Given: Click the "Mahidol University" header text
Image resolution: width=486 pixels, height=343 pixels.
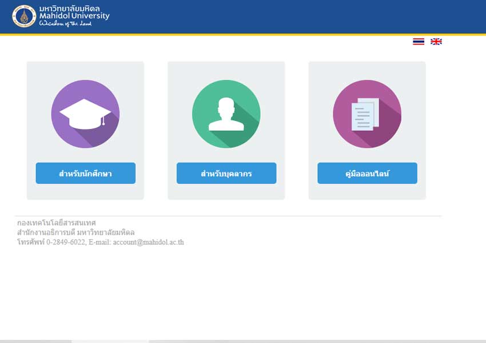Looking at the screenshot, I should pyautogui.click(x=74, y=17).
